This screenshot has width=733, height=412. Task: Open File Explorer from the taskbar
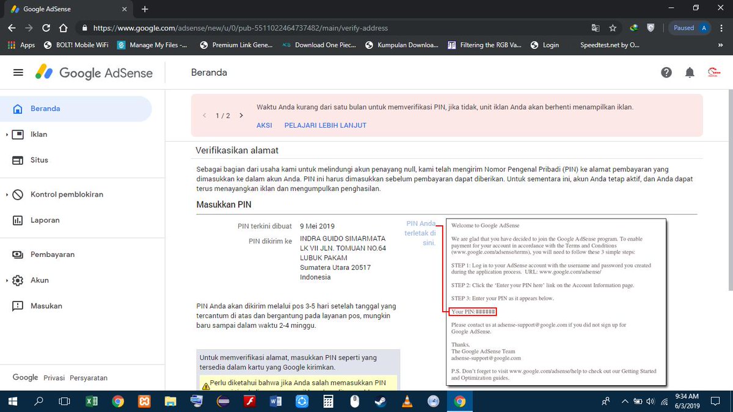(x=170, y=402)
